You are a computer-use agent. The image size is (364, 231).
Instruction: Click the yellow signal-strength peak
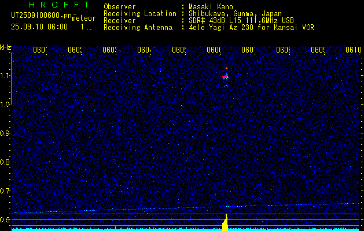pos(225,222)
